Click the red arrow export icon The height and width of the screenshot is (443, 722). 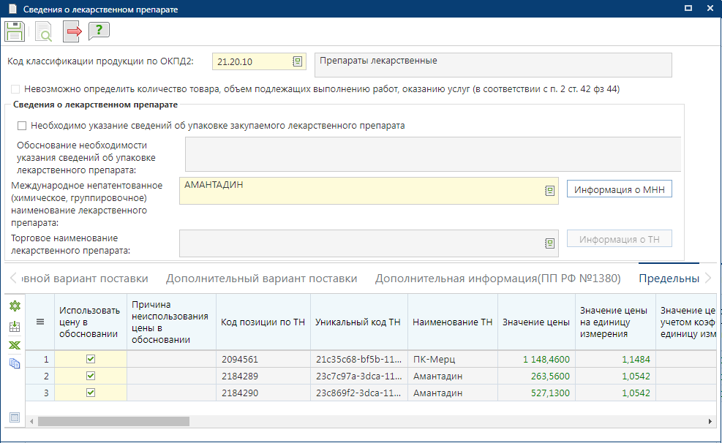coord(72,31)
